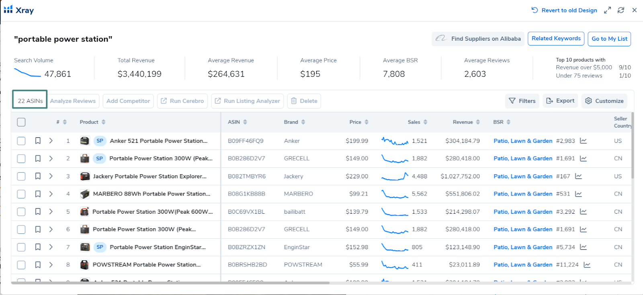Image resolution: width=643 pixels, height=295 pixels.
Task: Bookmark the Anker 521 Portable Power Station row
Action: click(38, 141)
